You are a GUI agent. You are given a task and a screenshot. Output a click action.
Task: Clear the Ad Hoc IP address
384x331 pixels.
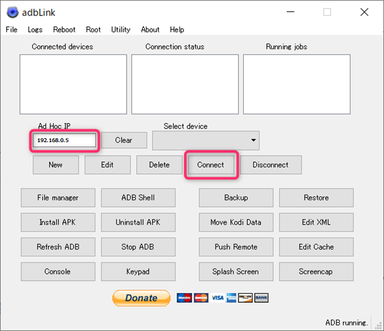click(x=124, y=140)
